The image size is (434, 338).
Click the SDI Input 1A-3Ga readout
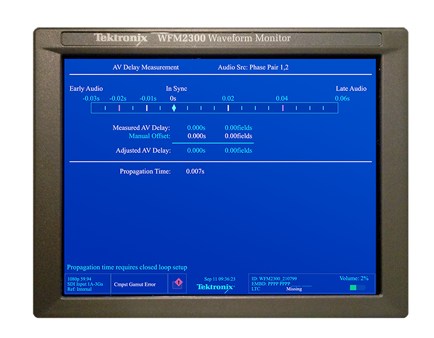pos(85,284)
